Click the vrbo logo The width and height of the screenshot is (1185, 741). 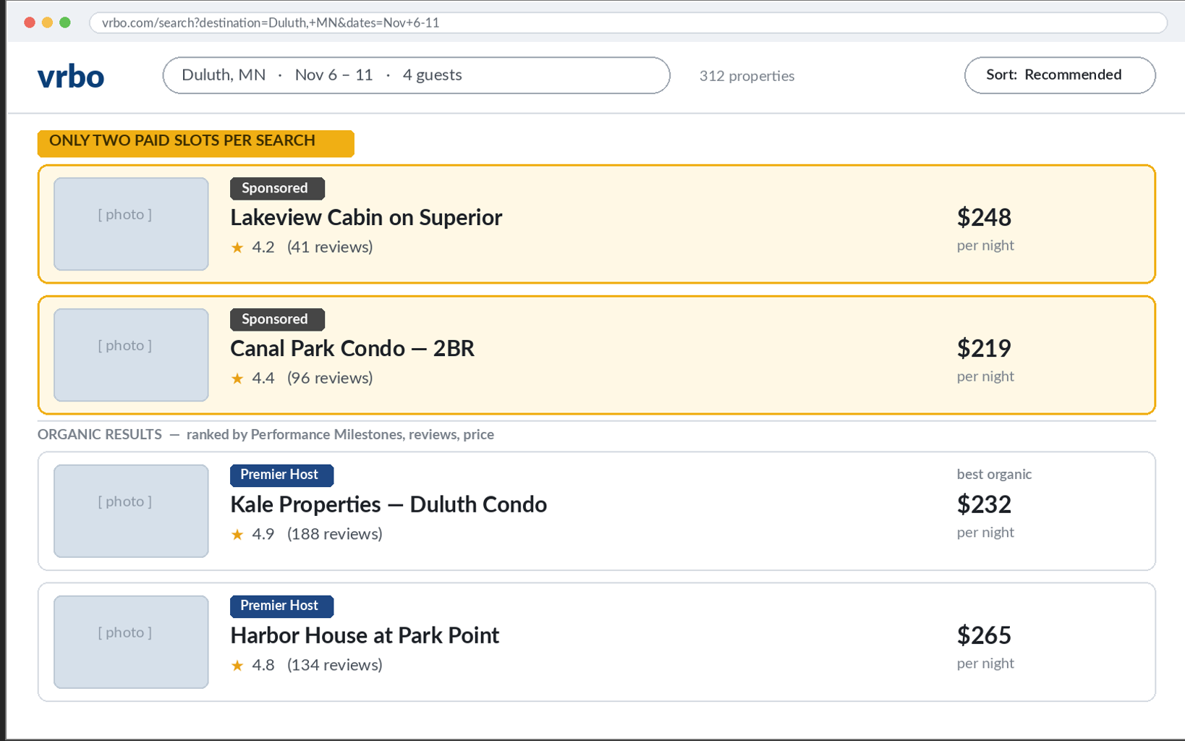coord(71,76)
